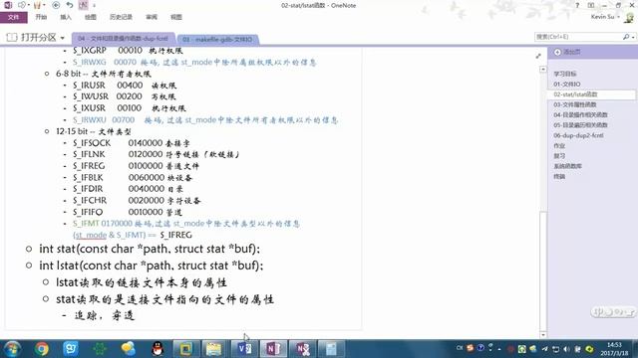Switch to the 历史记录 (History) ribbon tab
638x358 pixels.
pos(121,17)
